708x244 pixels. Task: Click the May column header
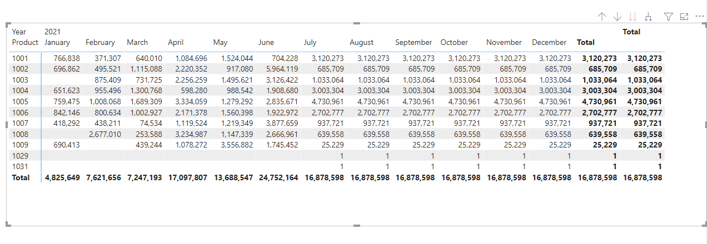click(x=220, y=42)
